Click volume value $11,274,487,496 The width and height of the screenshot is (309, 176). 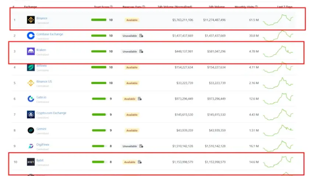tap(214, 20)
